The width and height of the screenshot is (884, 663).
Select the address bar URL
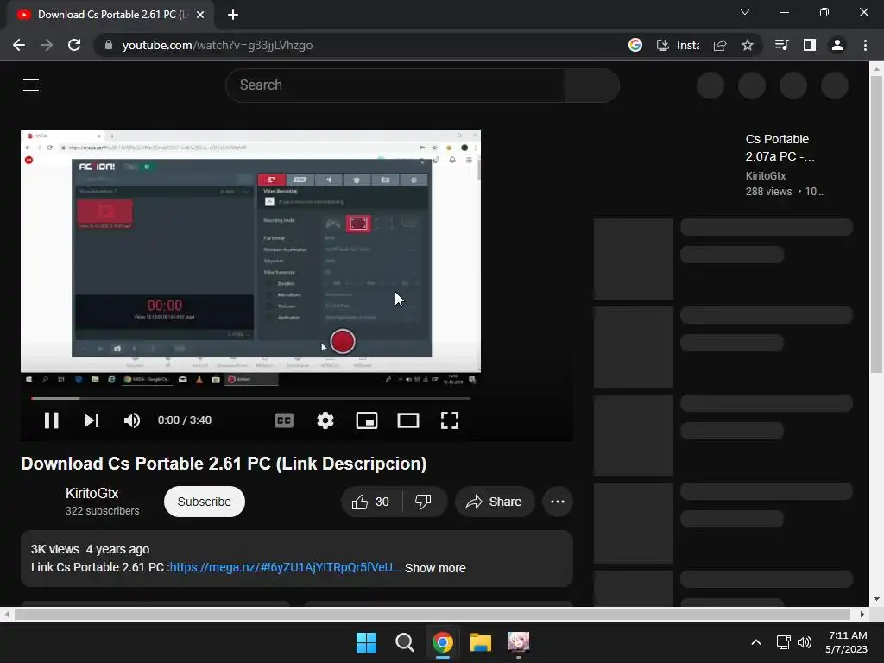217,45
